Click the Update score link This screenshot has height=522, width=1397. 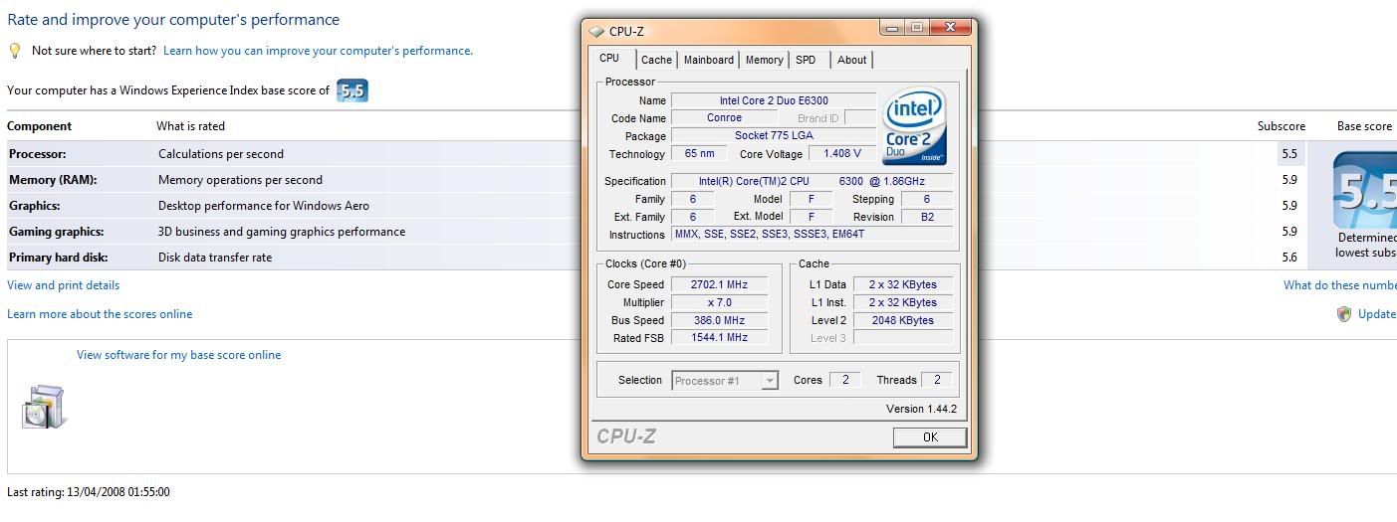pyautogui.click(x=1377, y=314)
